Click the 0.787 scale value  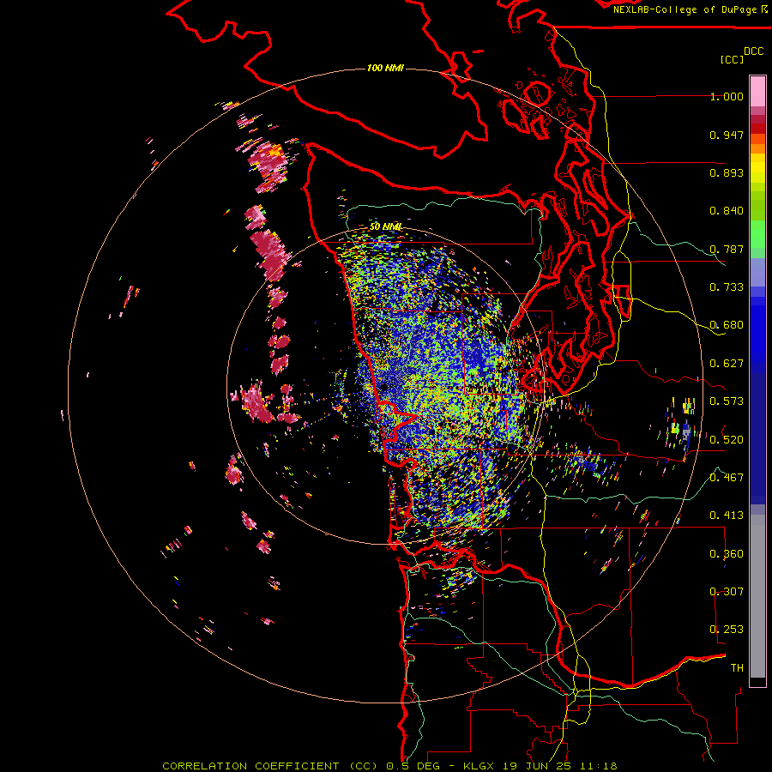[727, 249]
